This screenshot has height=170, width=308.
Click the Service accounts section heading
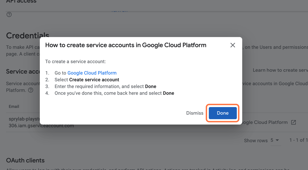(x=23, y=71)
